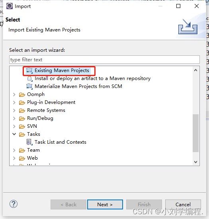
Task: Click the Eclipse icon in title bar
Action: [x=9, y=6]
